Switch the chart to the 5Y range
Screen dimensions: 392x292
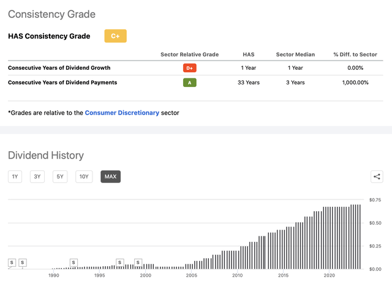click(x=60, y=176)
